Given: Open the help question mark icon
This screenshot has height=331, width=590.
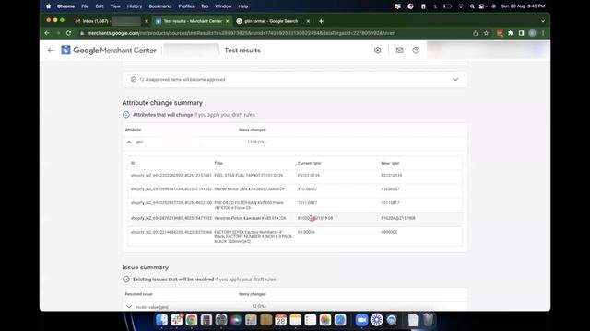Looking at the screenshot, I should coord(416,51).
